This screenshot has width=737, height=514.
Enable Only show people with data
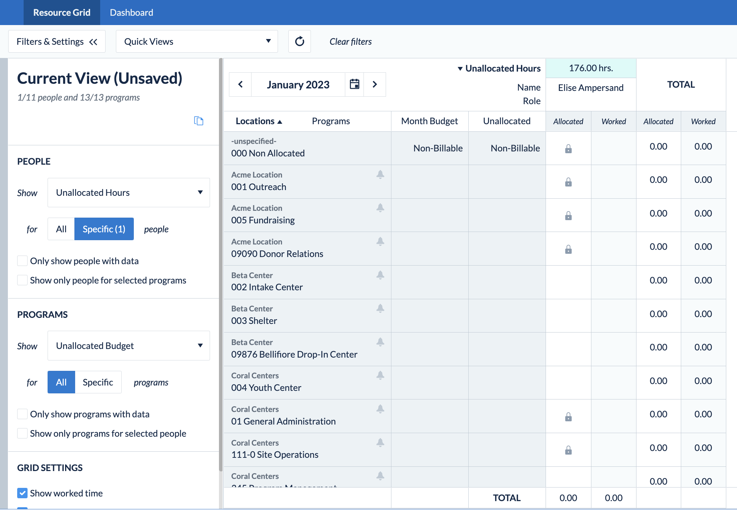(22, 261)
